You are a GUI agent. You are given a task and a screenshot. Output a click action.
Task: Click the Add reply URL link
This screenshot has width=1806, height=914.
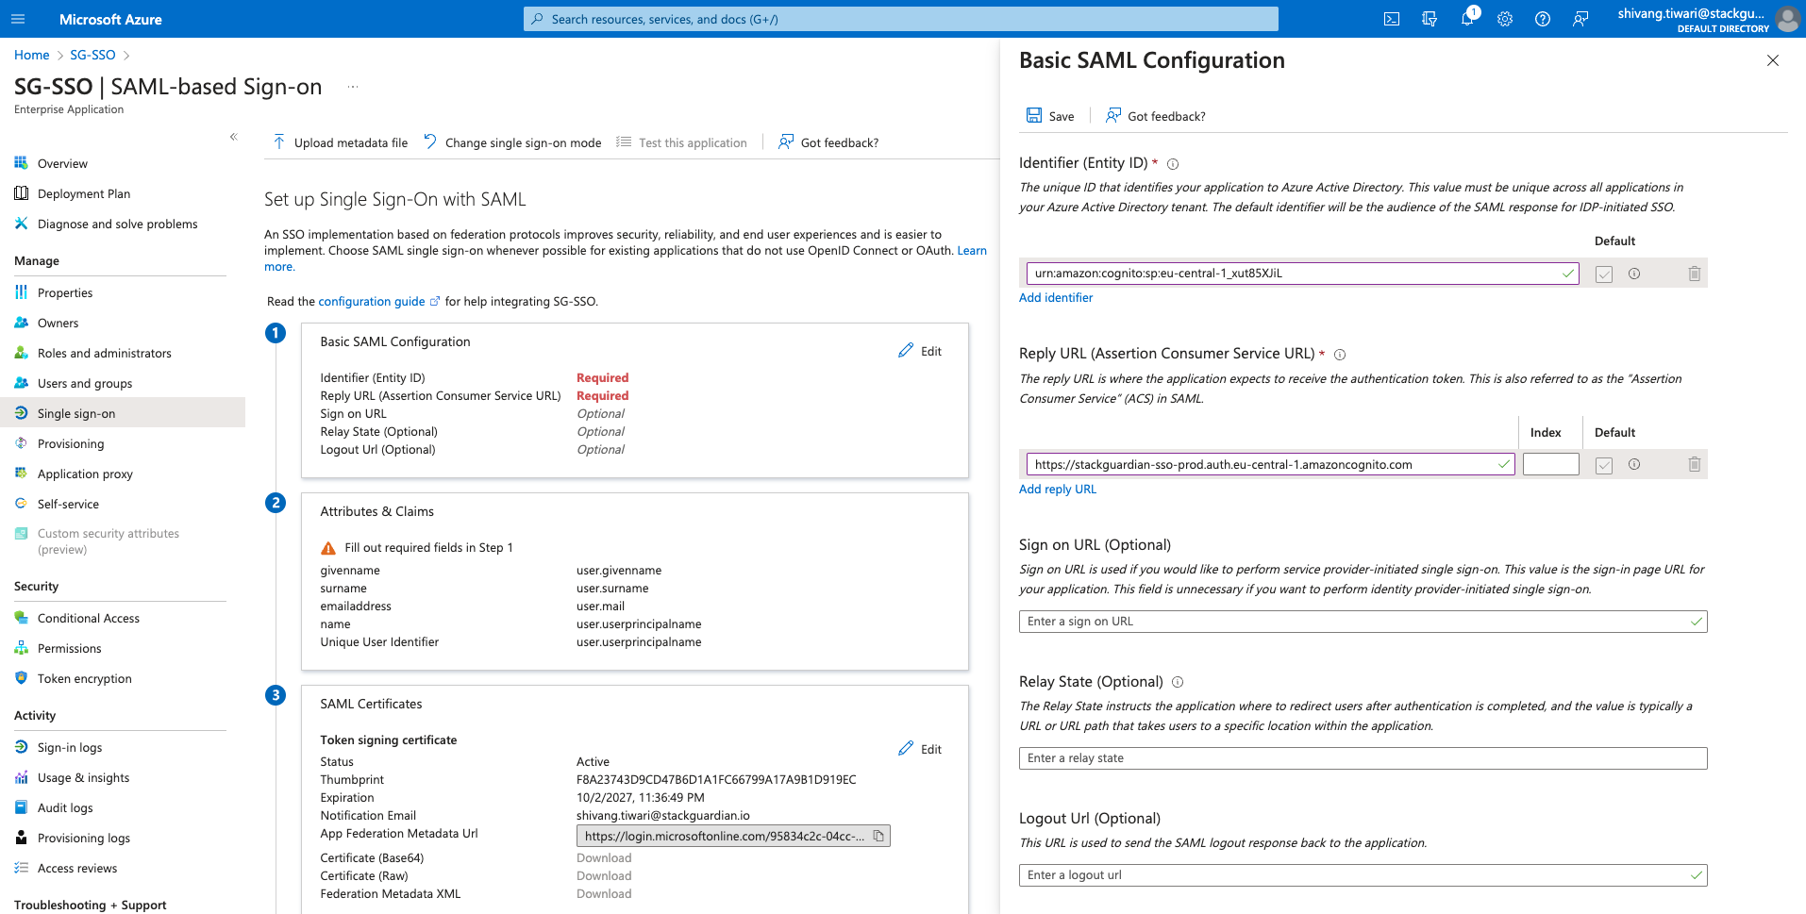click(1057, 489)
